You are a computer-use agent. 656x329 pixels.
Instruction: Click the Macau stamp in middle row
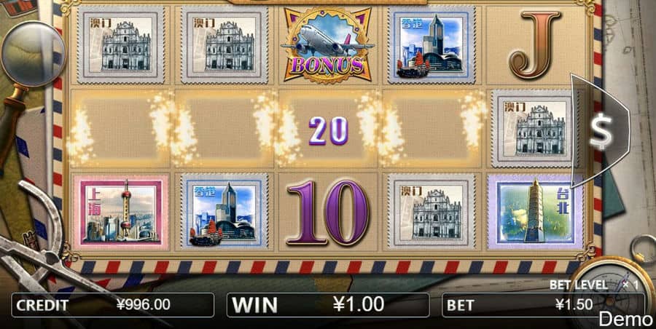point(535,129)
